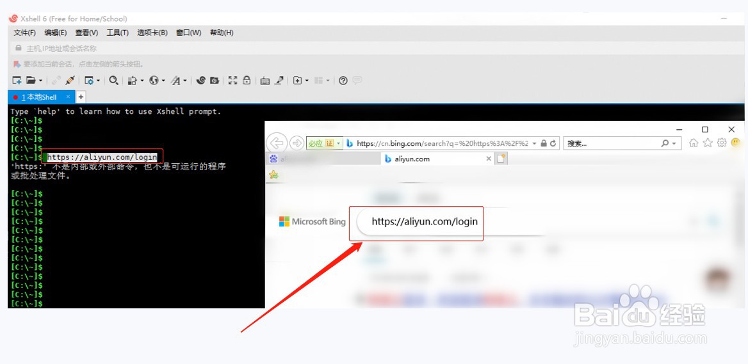This screenshot has width=748, height=364.
Task: Click the padlock lock-screen icon
Action: (x=247, y=80)
